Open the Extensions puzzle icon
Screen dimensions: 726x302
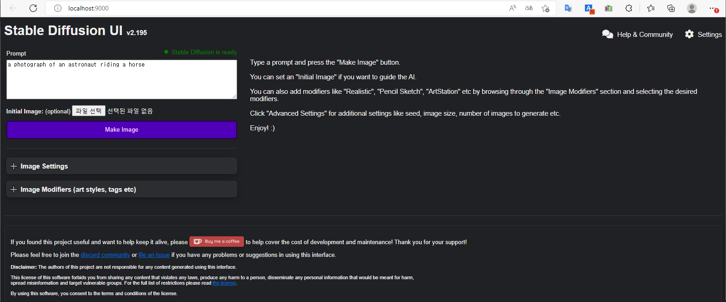pyautogui.click(x=629, y=8)
